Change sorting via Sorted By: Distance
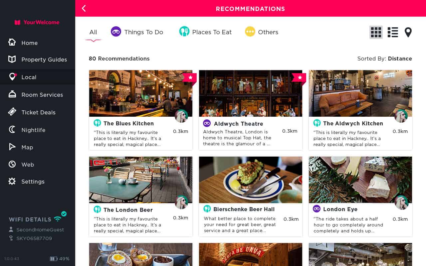426x266 pixels. pyautogui.click(x=384, y=59)
